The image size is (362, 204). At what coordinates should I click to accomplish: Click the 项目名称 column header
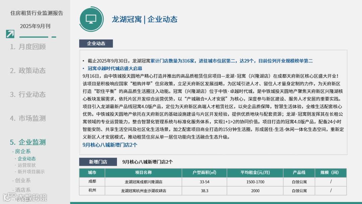[143, 172]
